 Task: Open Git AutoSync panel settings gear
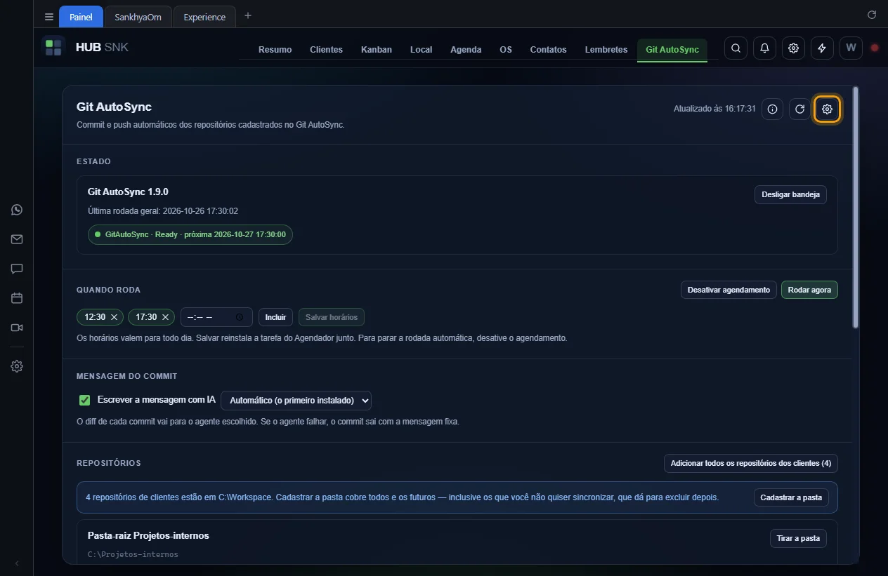827,109
